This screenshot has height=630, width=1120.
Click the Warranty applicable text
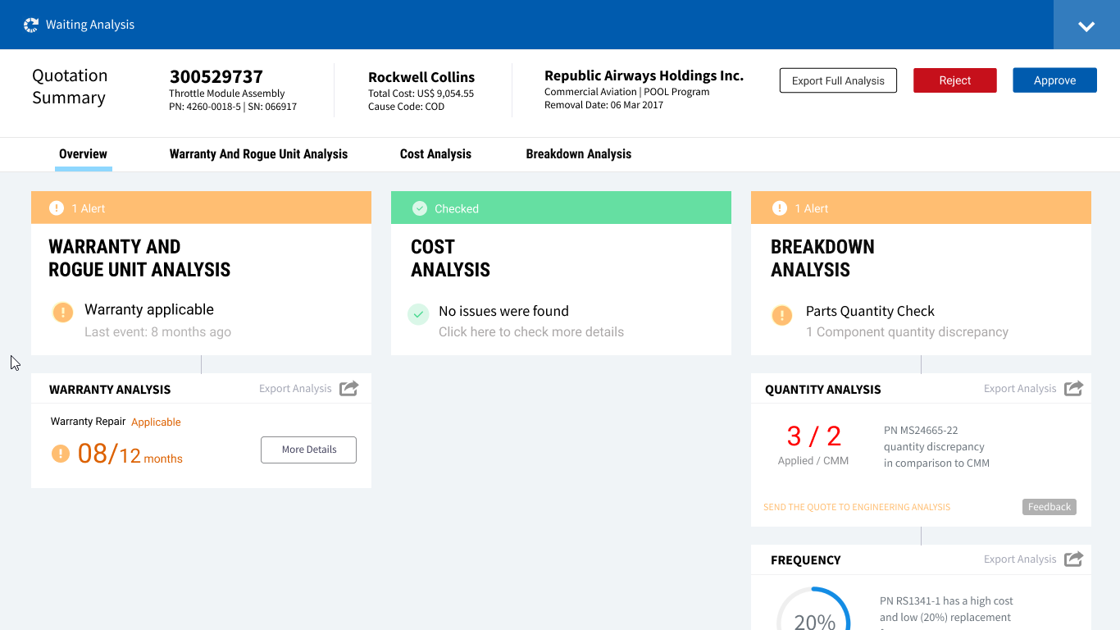(x=149, y=309)
